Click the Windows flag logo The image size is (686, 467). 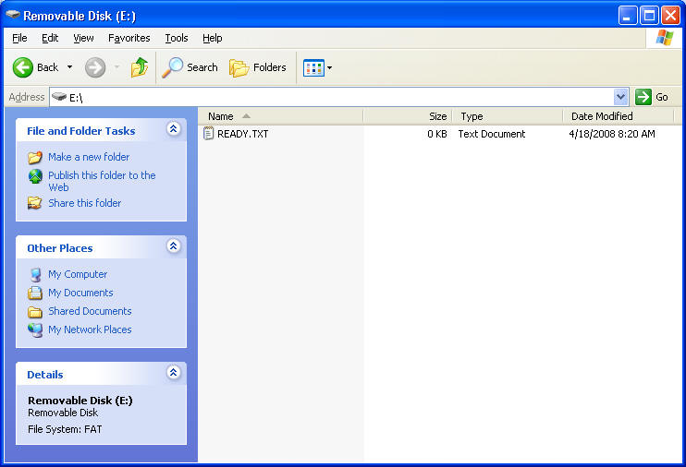coord(665,38)
